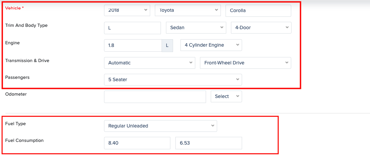Click the 8.40 fuel consumption field
The image size is (370, 157).
137,143
